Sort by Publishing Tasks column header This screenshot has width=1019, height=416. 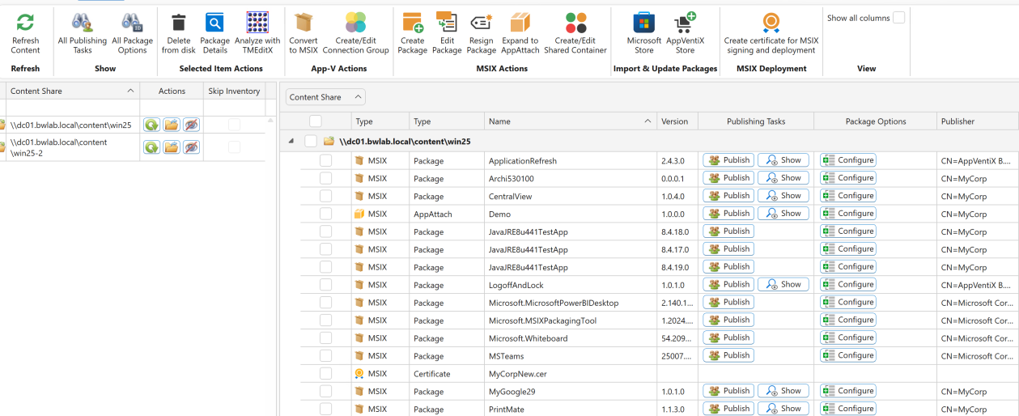click(x=756, y=121)
